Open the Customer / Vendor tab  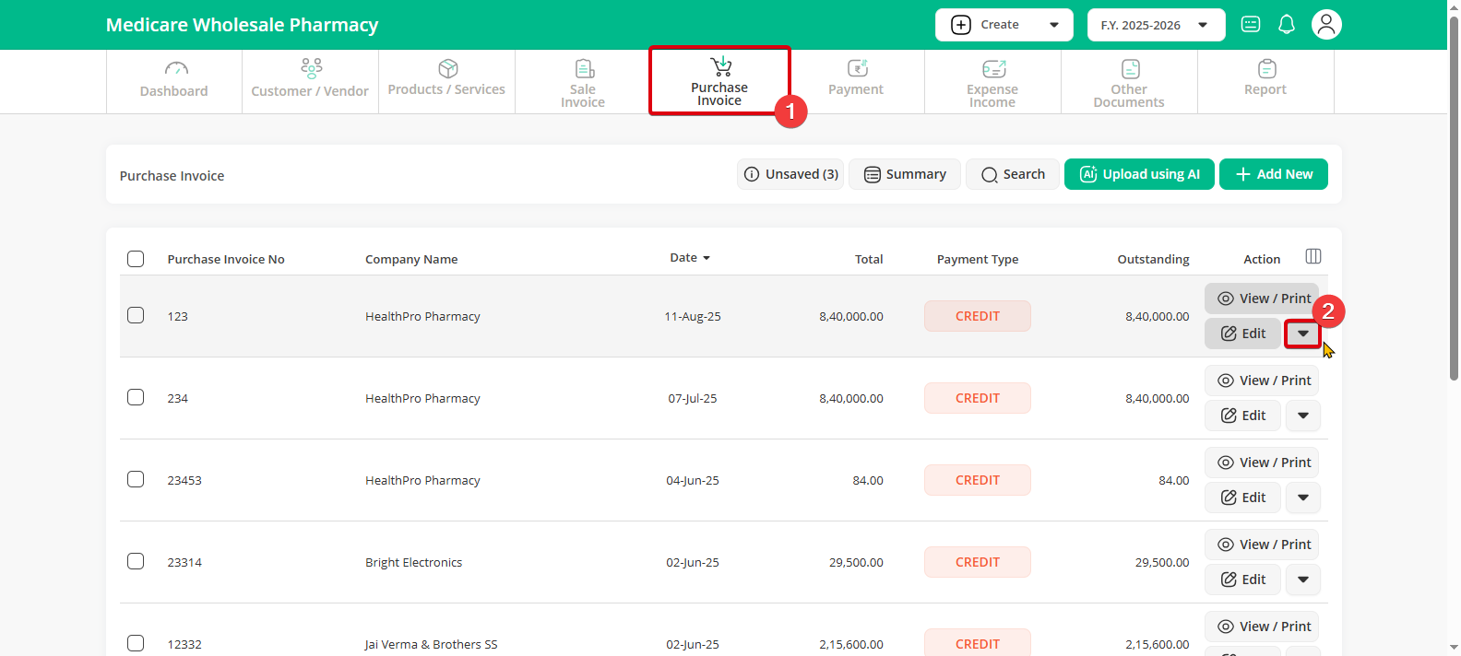click(310, 83)
